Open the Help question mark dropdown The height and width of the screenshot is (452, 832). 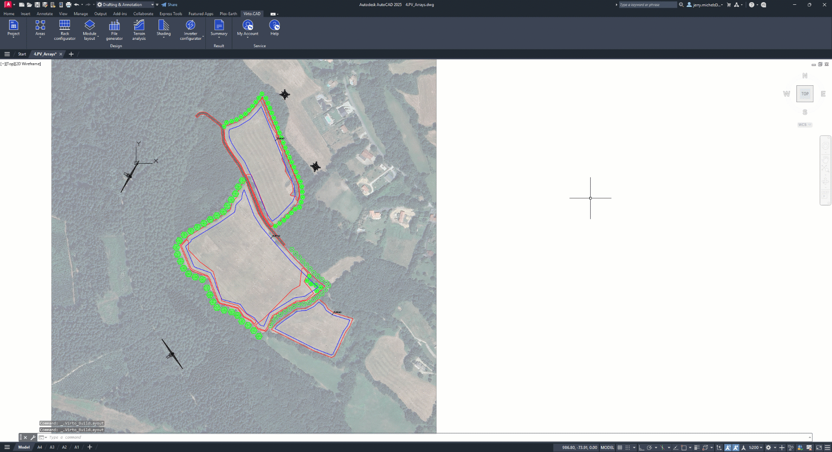click(x=757, y=5)
